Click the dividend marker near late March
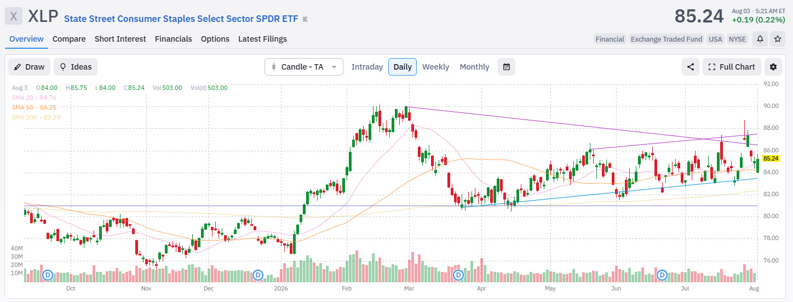This screenshot has height=302, width=793. pos(458,274)
